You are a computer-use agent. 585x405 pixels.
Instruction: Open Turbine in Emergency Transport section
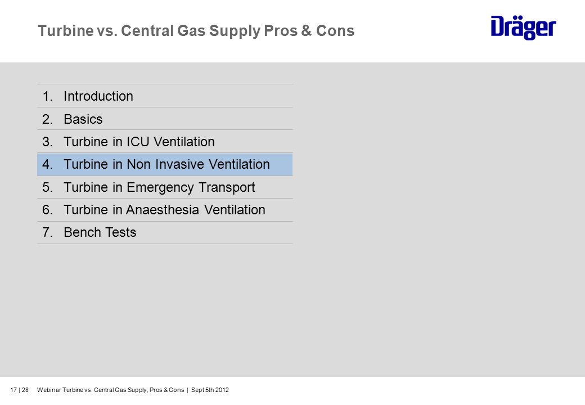[165, 187]
